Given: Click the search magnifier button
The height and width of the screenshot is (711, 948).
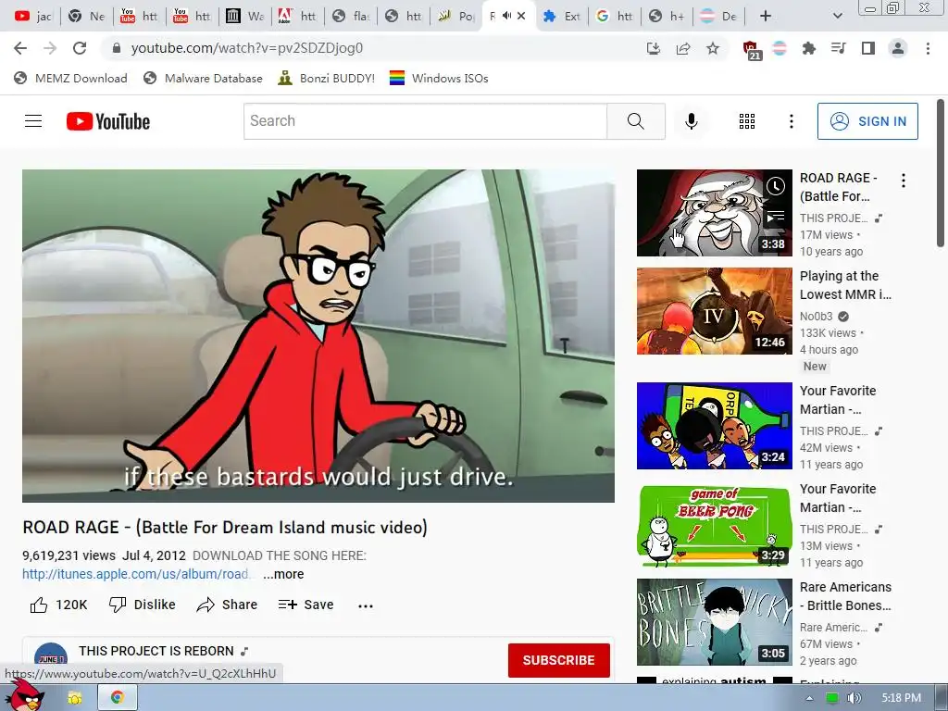Looking at the screenshot, I should coord(636,121).
